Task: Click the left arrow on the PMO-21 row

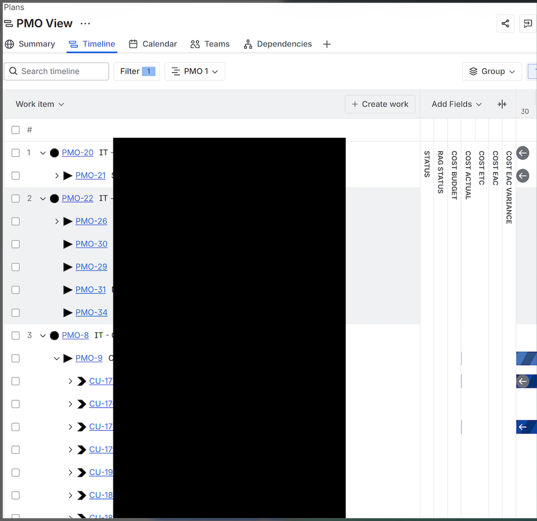Action: [522, 176]
